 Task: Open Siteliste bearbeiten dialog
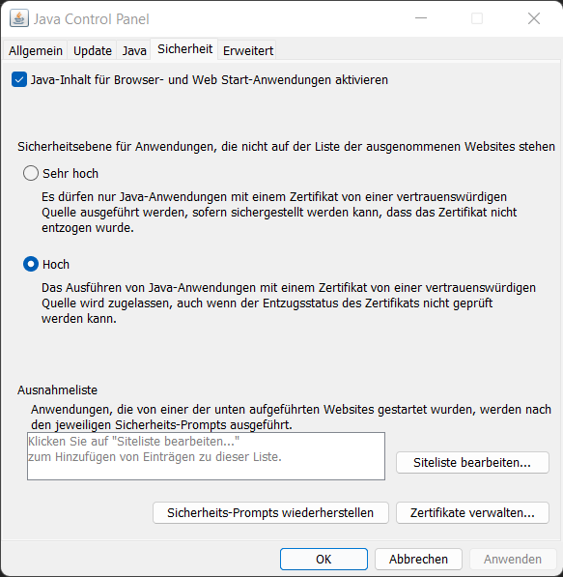(472, 462)
